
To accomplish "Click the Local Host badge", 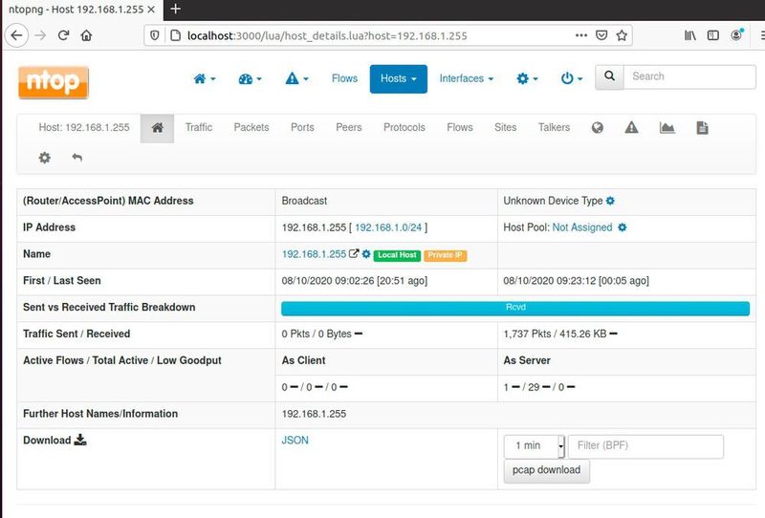I will (x=397, y=255).
